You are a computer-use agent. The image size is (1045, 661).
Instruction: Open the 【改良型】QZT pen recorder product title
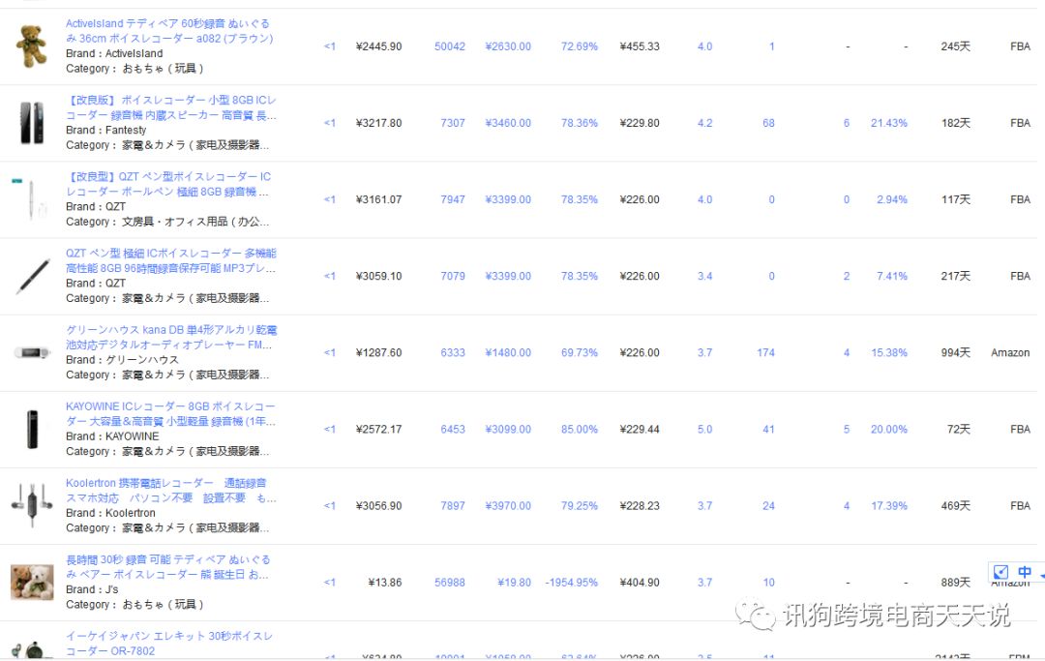click(x=168, y=184)
